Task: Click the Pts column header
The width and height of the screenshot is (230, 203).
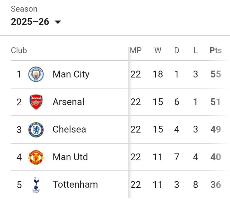Action: [216, 50]
